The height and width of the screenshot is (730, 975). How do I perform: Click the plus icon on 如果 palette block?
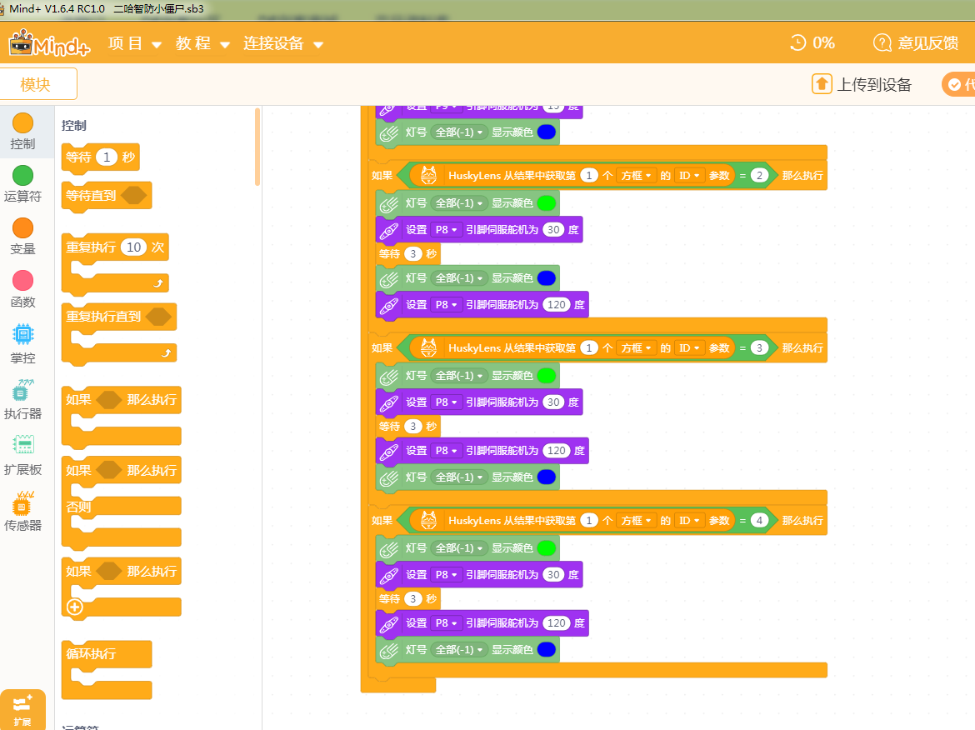coord(75,607)
